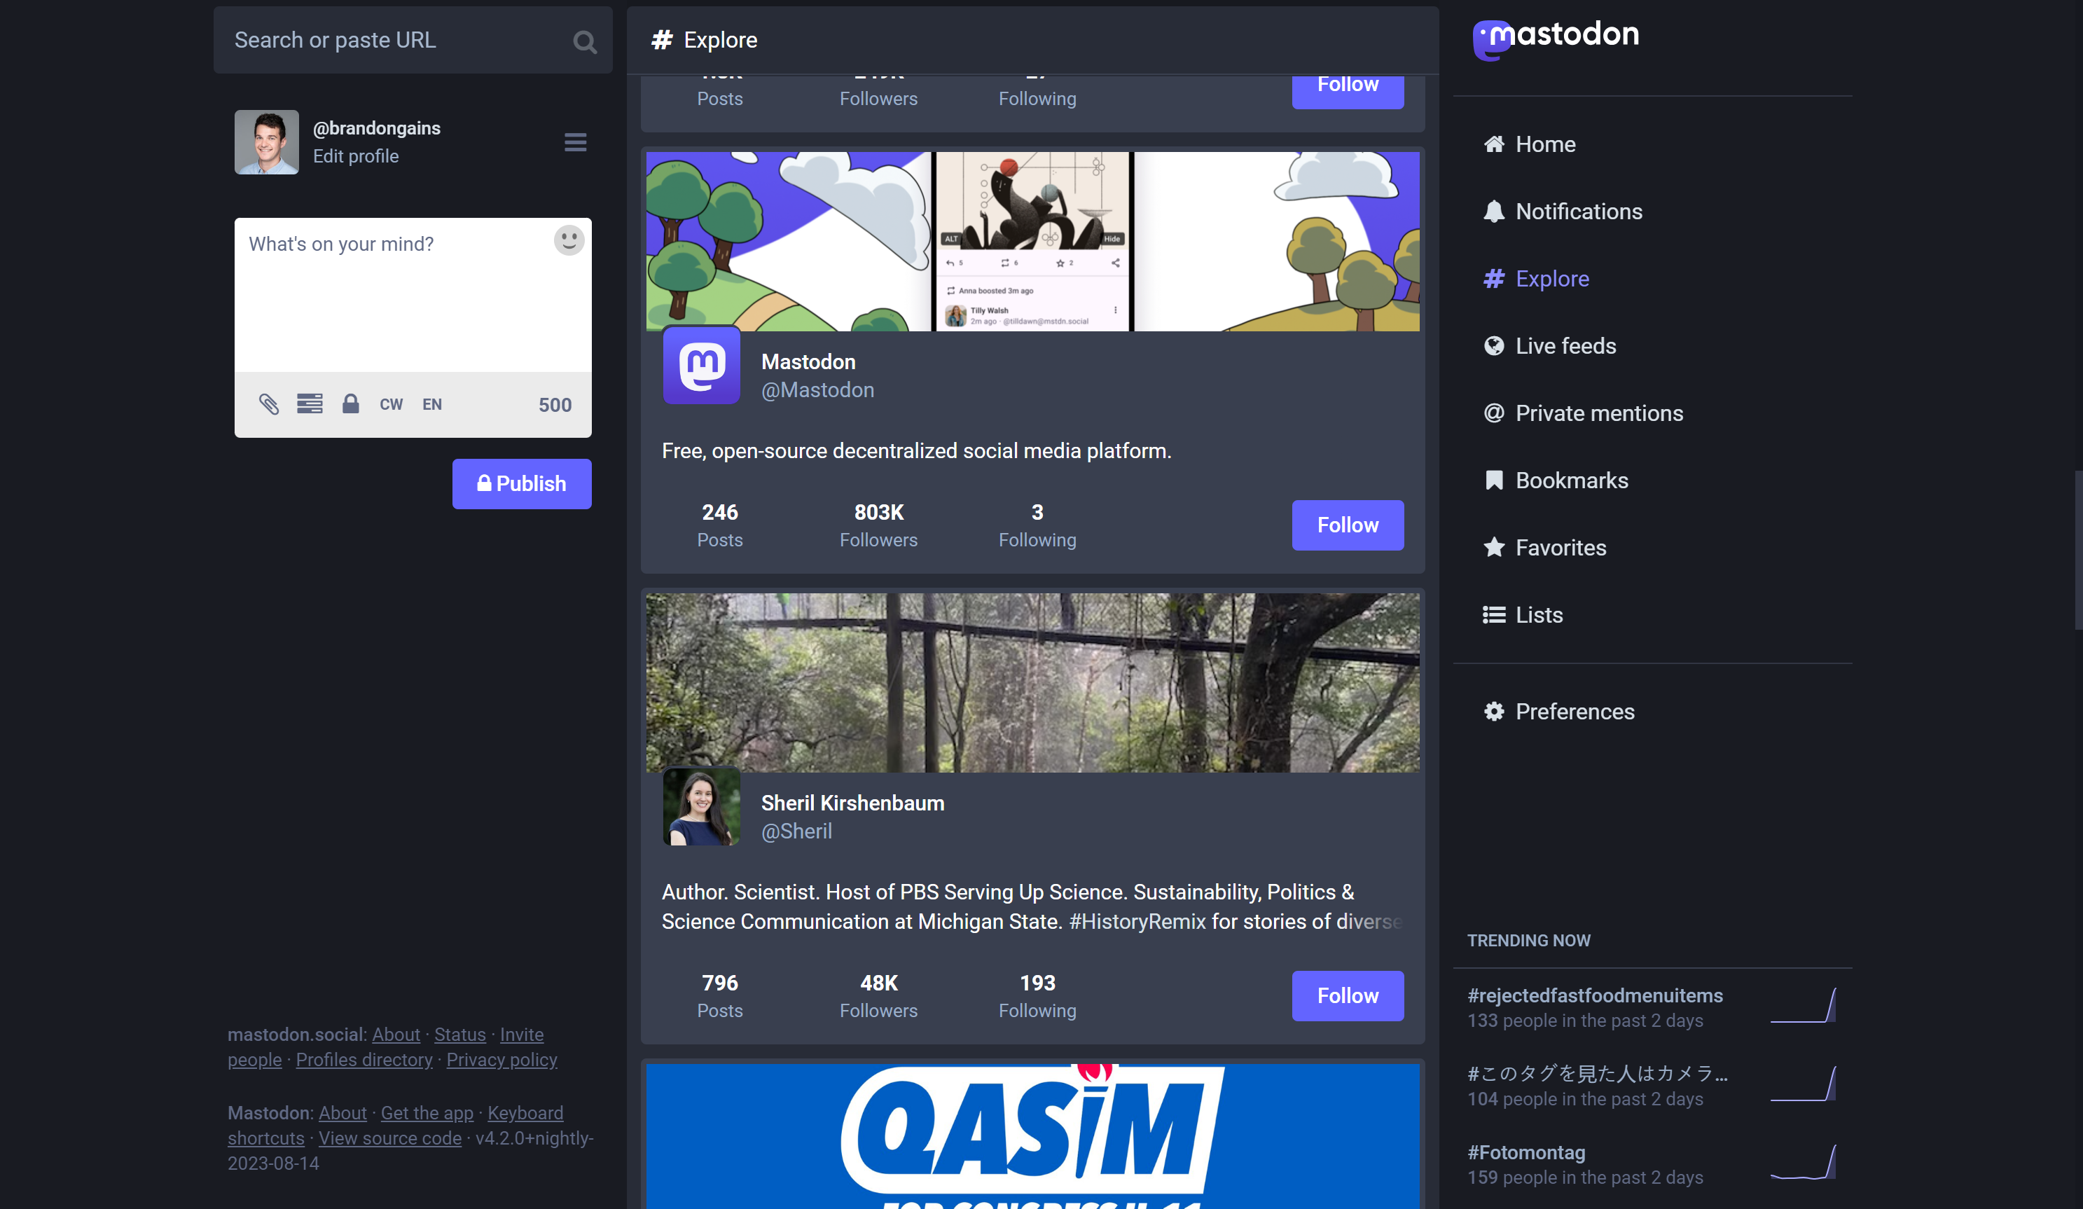Open Favorites section

(1560, 547)
